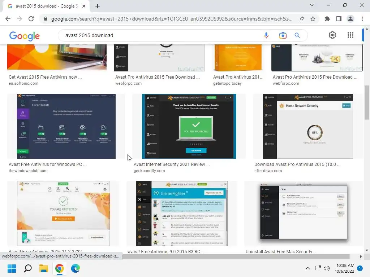Click afterdawn.com source text
Viewport: 370px width, 277px height.
point(268,171)
